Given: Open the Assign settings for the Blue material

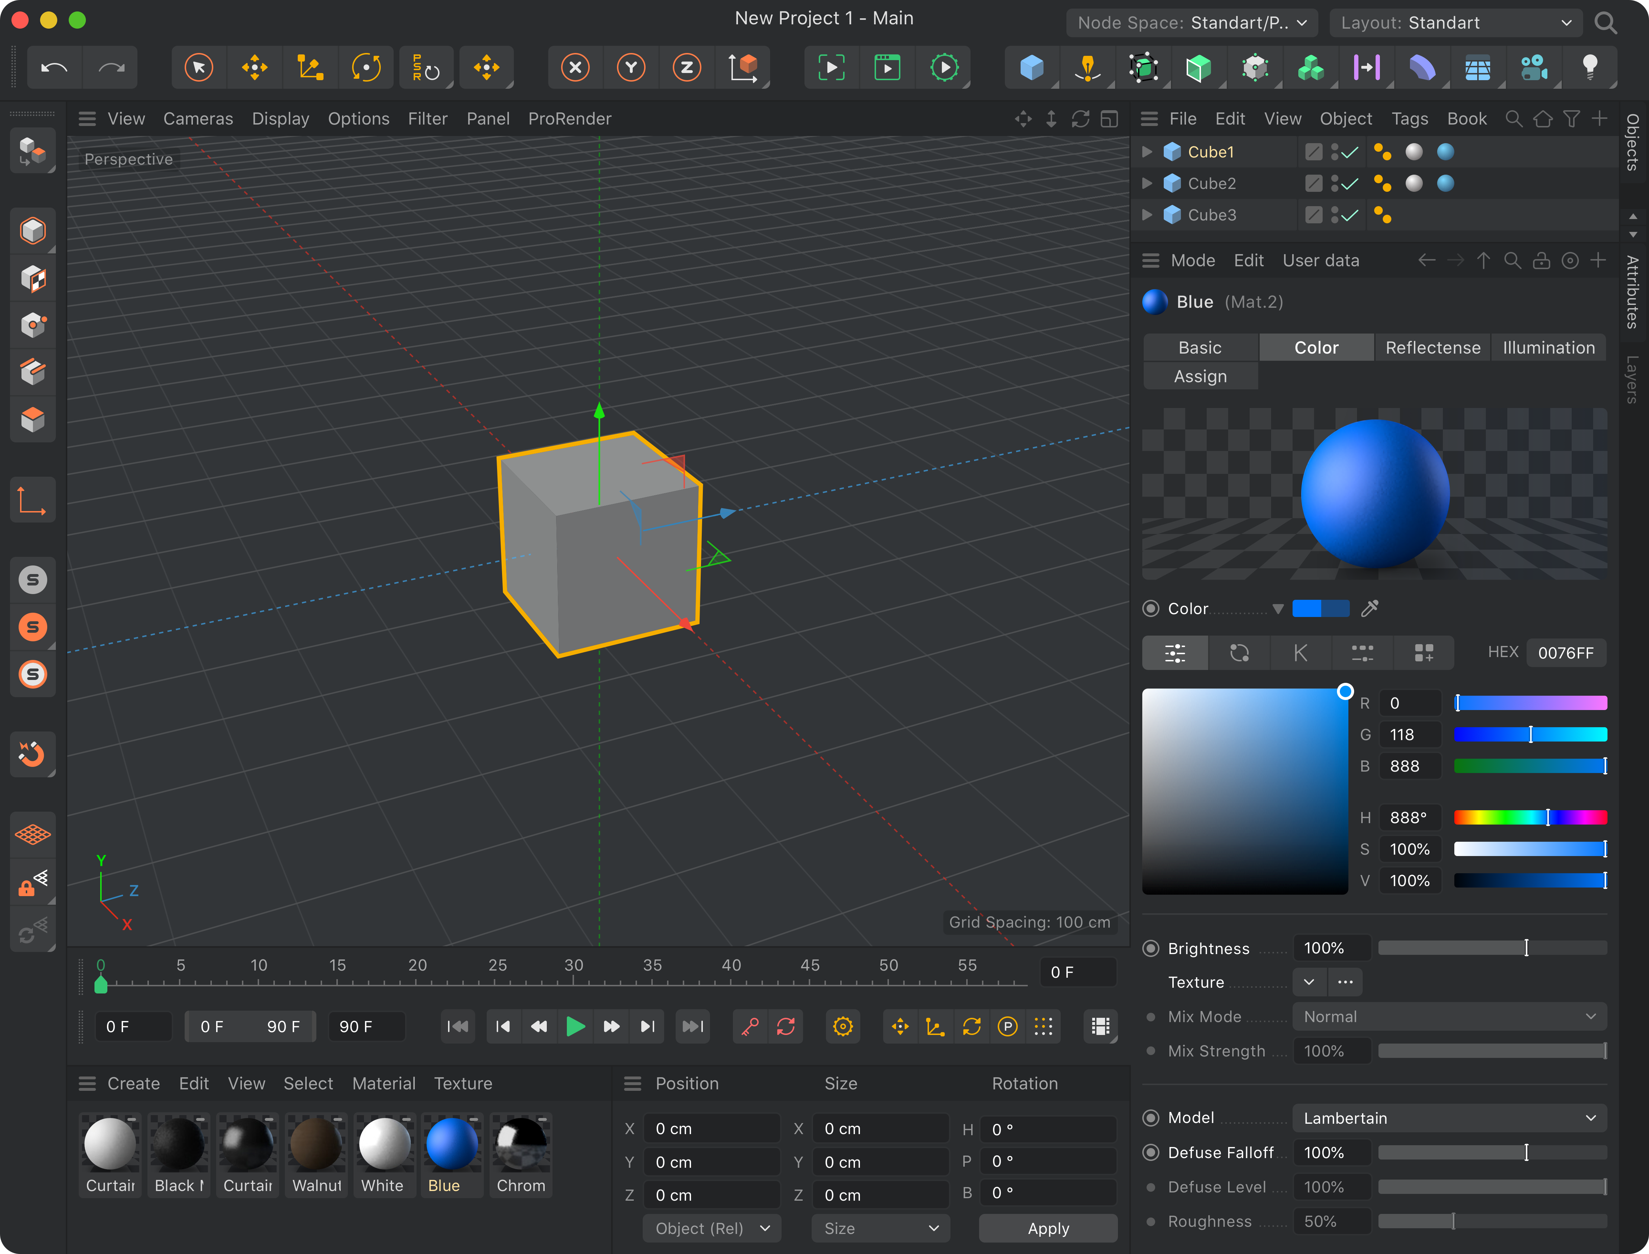Looking at the screenshot, I should point(1199,376).
